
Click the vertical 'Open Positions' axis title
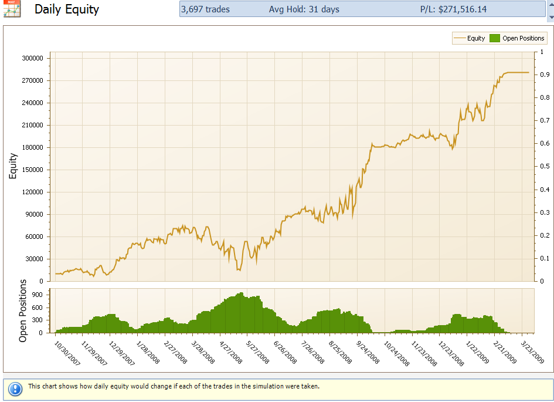23,311
